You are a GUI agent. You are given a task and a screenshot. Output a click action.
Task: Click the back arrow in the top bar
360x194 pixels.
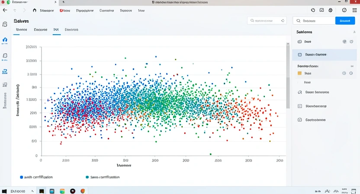[x=5, y=10]
